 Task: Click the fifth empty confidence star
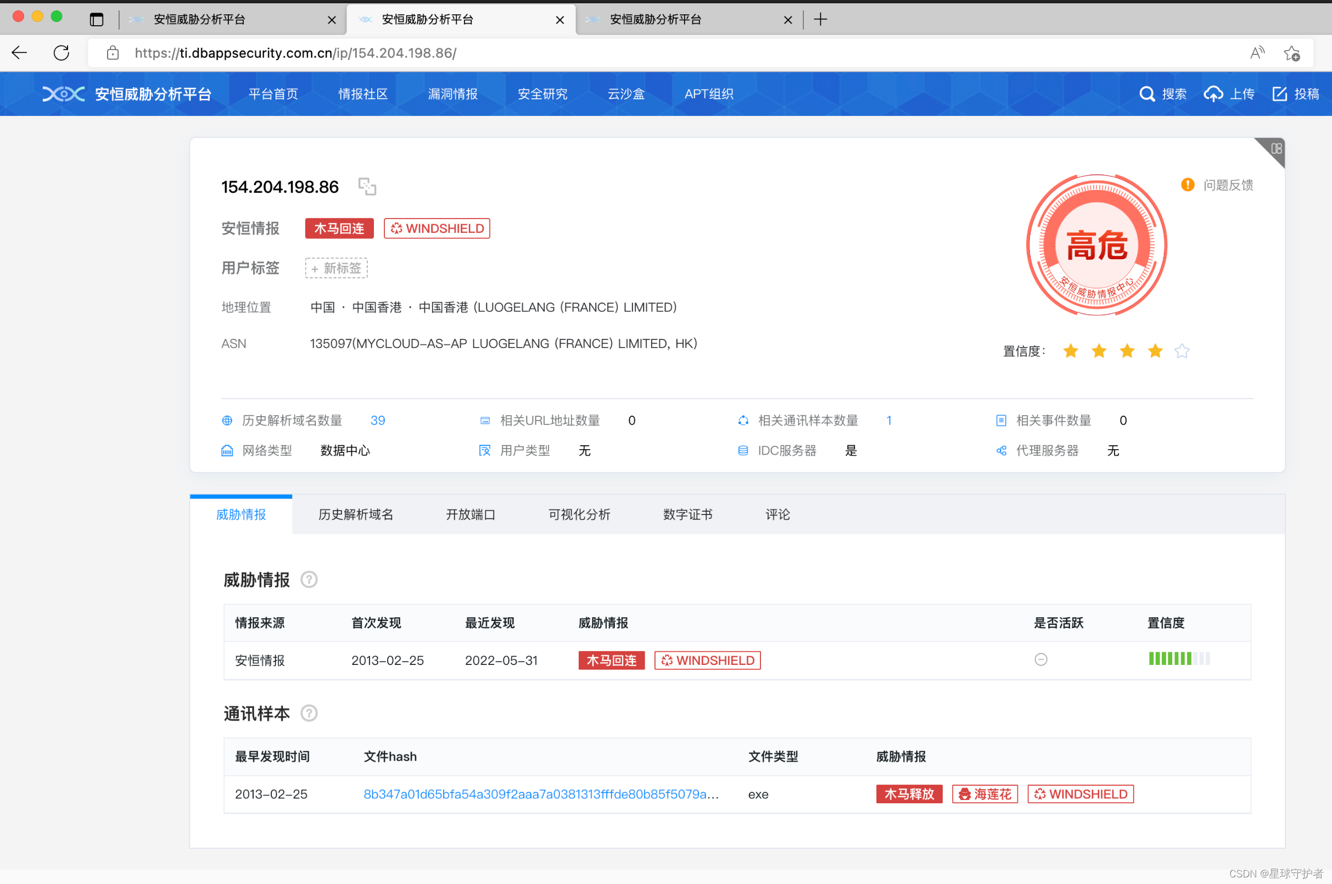tap(1182, 351)
